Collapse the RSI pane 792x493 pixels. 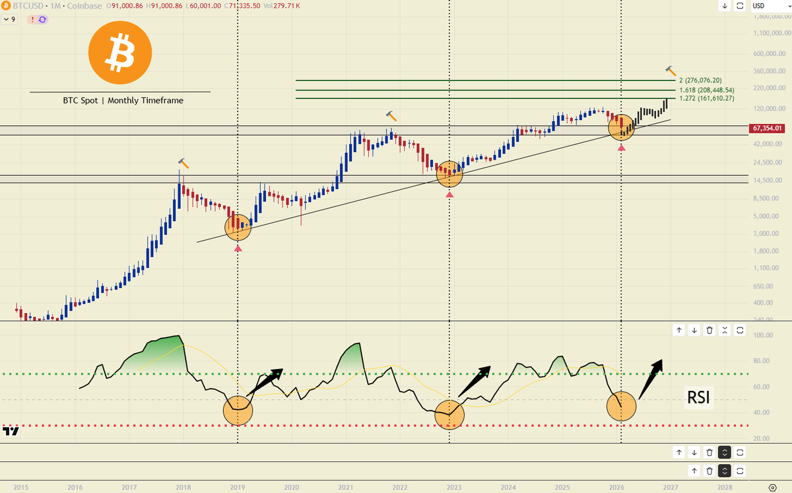725,330
